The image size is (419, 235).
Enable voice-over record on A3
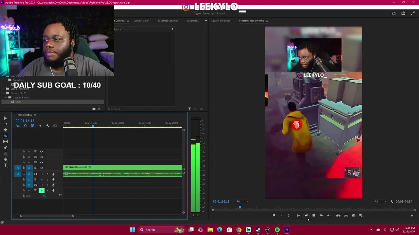pyautogui.click(x=53, y=185)
